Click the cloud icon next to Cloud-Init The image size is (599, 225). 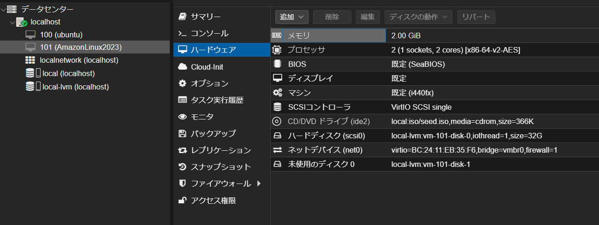coord(183,67)
